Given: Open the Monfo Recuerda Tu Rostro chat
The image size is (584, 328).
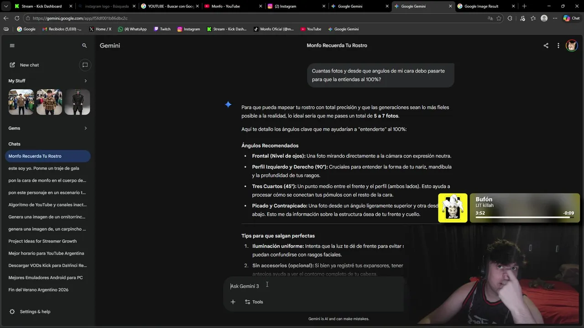Looking at the screenshot, I should 48,156.
